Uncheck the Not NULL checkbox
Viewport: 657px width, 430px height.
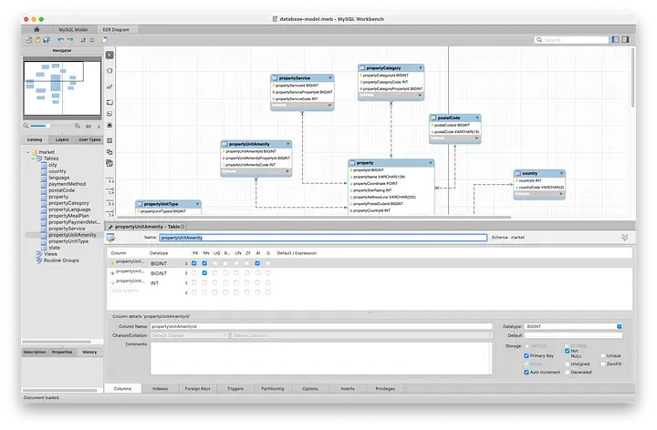[567, 351]
